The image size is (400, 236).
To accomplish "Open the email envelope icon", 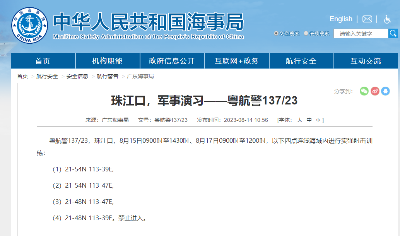I will [x=367, y=19].
